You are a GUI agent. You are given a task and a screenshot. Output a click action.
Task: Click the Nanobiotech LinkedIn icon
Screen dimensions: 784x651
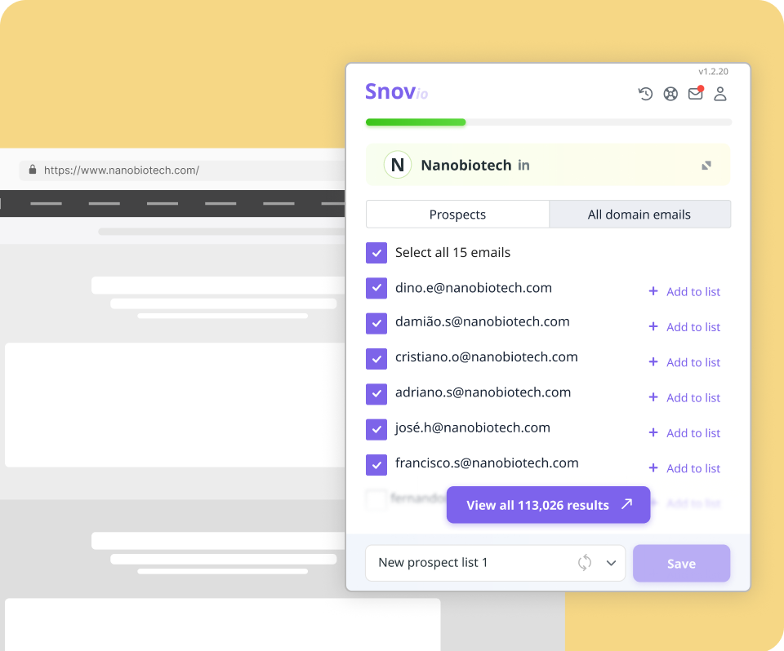[522, 165]
